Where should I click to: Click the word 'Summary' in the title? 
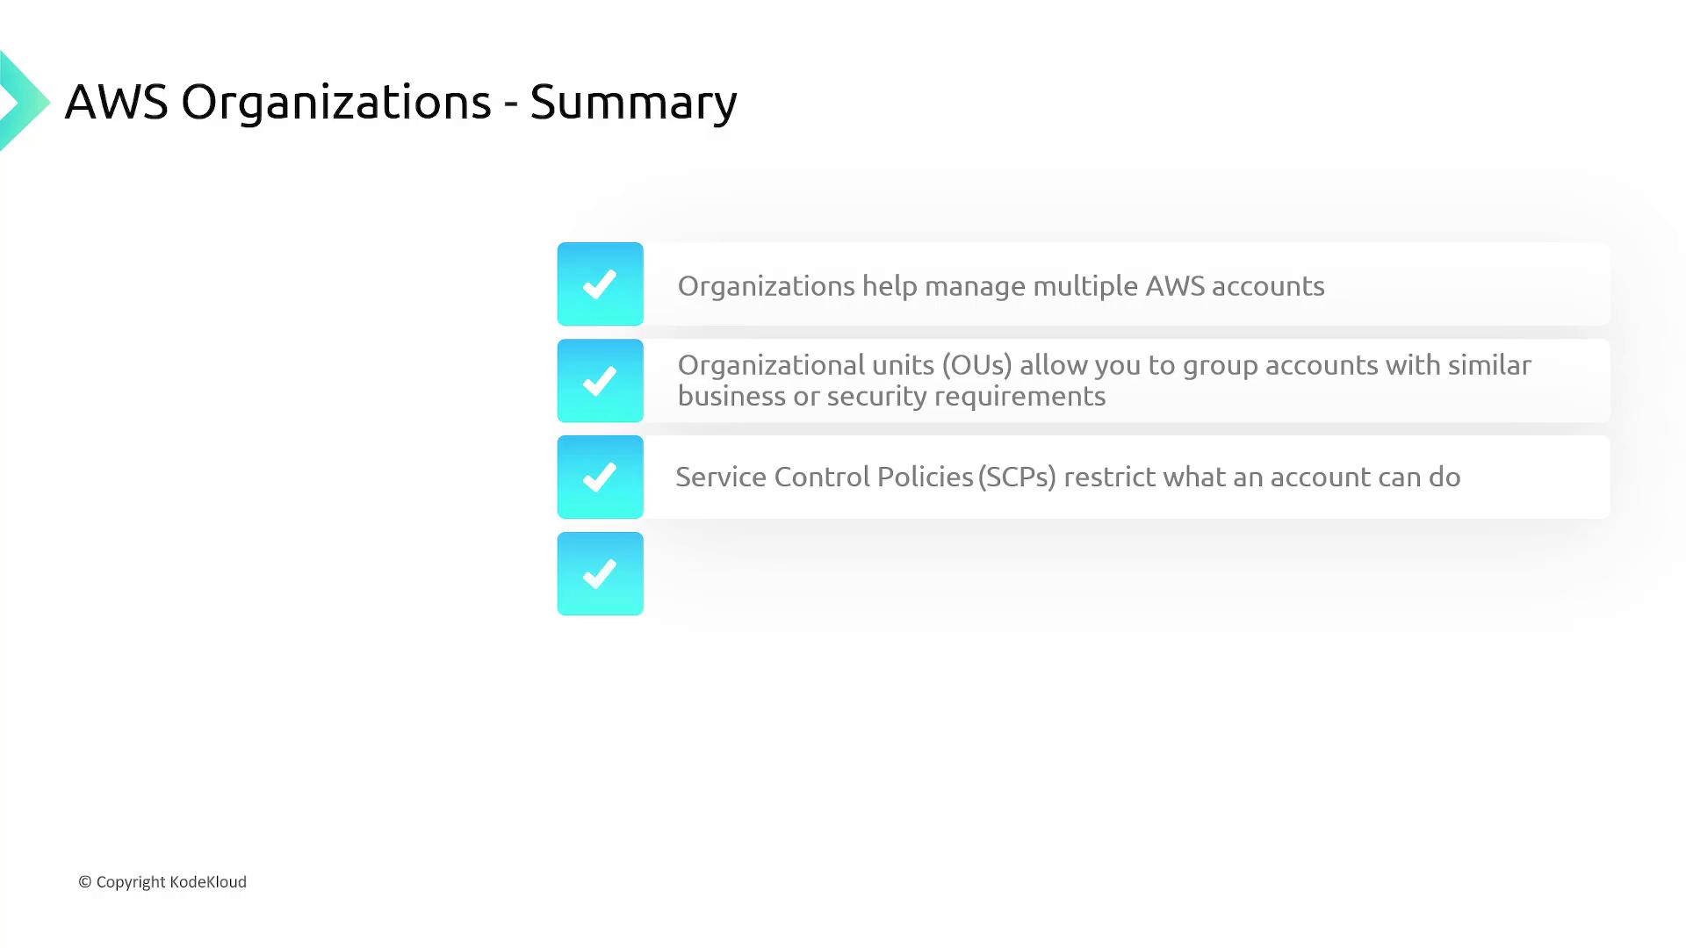(x=633, y=102)
